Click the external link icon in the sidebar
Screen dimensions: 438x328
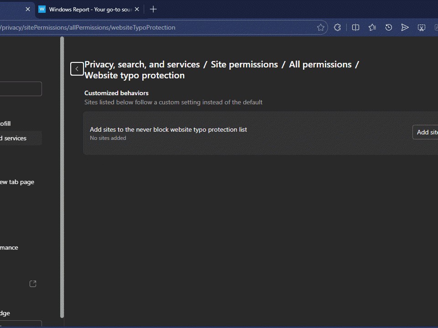(x=33, y=284)
